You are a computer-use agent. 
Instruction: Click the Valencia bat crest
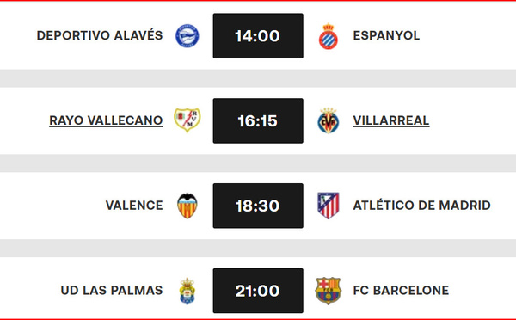tap(187, 206)
